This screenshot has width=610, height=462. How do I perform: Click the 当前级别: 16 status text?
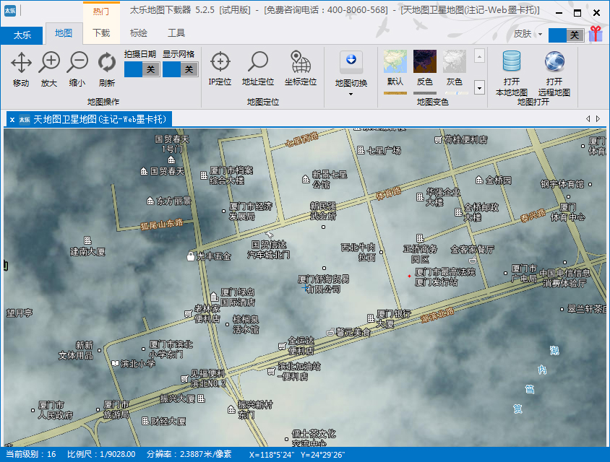coord(31,454)
